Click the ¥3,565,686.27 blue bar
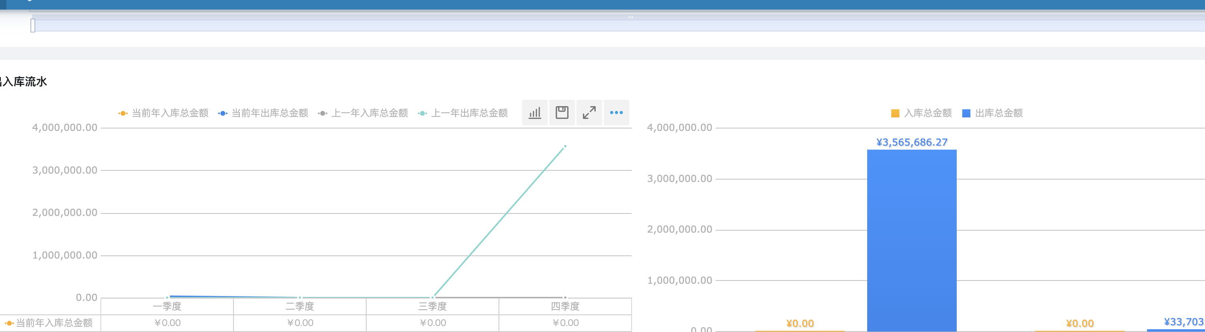 pos(912,241)
